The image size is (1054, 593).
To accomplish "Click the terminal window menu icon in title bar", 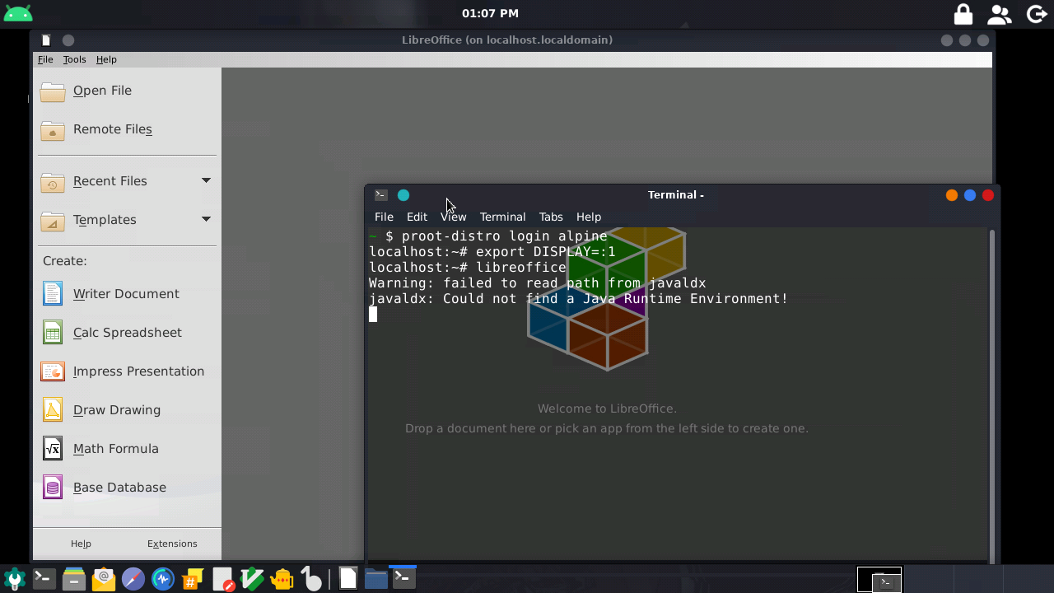I will click(380, 195).
